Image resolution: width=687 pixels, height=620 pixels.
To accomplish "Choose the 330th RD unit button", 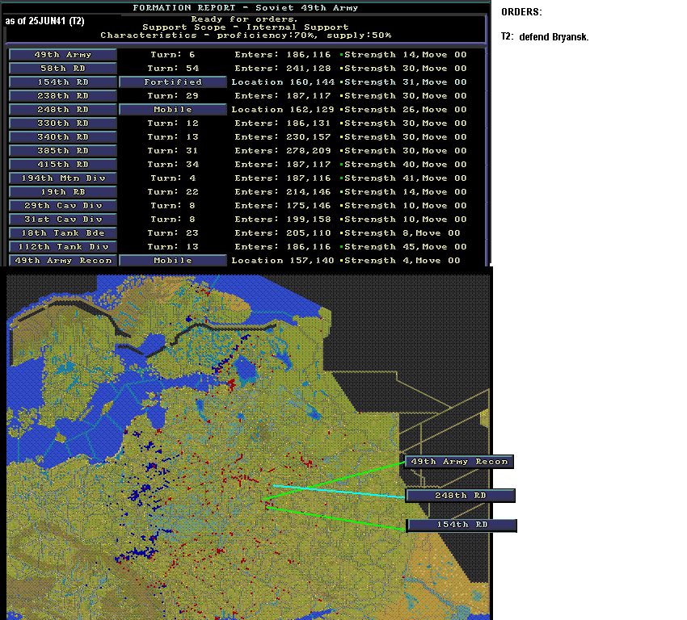I will [63, 124].
